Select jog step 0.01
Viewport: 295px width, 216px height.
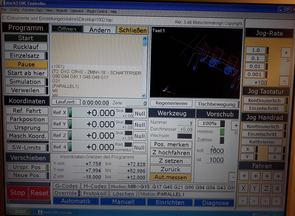coord(255,66)
